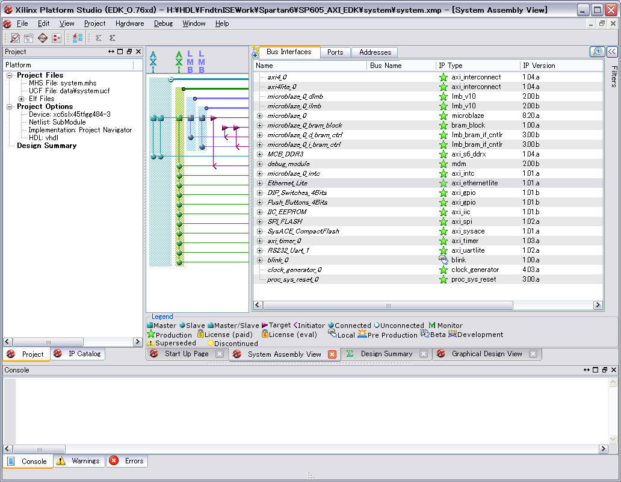Expand the MCB_DDR3 row

(260, 155)
